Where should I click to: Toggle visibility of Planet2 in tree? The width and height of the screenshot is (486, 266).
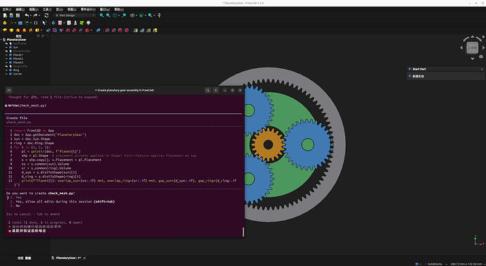(x=6, y=58)
